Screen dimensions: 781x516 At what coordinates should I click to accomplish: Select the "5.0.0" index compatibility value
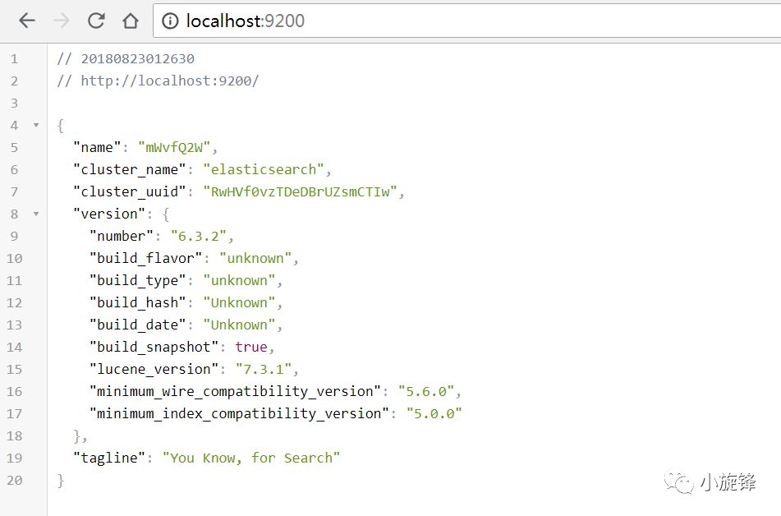pyautogui.click(x=434, y=414)
